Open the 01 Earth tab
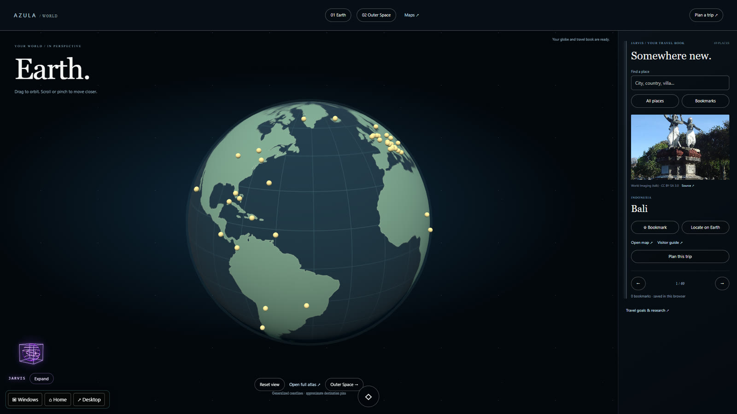The image size is (737, 414). 338,15
